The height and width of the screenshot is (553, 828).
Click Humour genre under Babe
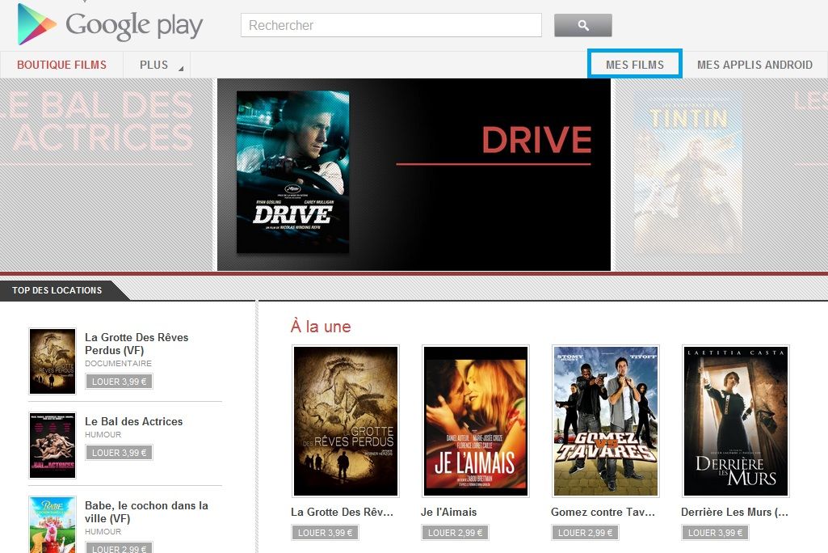103,532
